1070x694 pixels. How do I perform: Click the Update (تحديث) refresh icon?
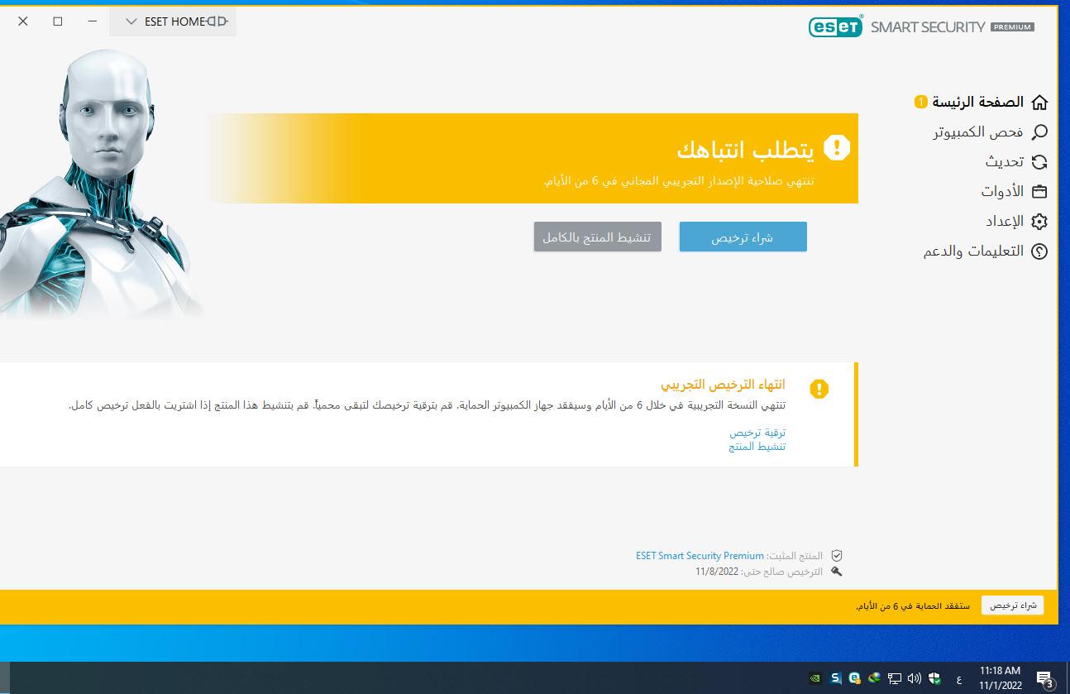coord(1039,162)
